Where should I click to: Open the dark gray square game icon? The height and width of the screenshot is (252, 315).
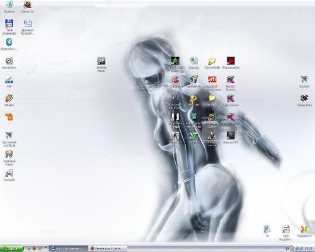click(x=231, y=135)
